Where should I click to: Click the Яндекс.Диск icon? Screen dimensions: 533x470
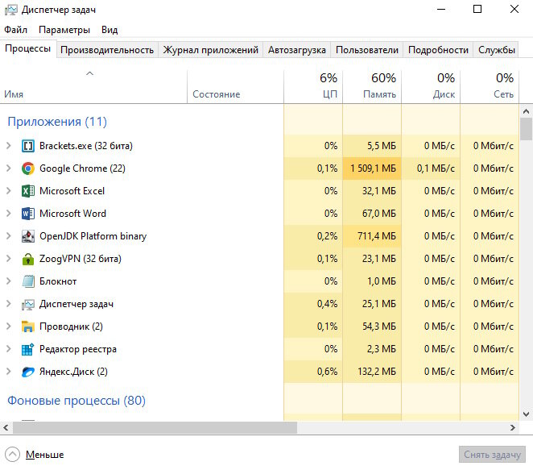click(x=28, y=372)
